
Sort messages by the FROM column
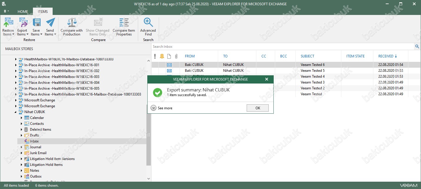[190, 56]
